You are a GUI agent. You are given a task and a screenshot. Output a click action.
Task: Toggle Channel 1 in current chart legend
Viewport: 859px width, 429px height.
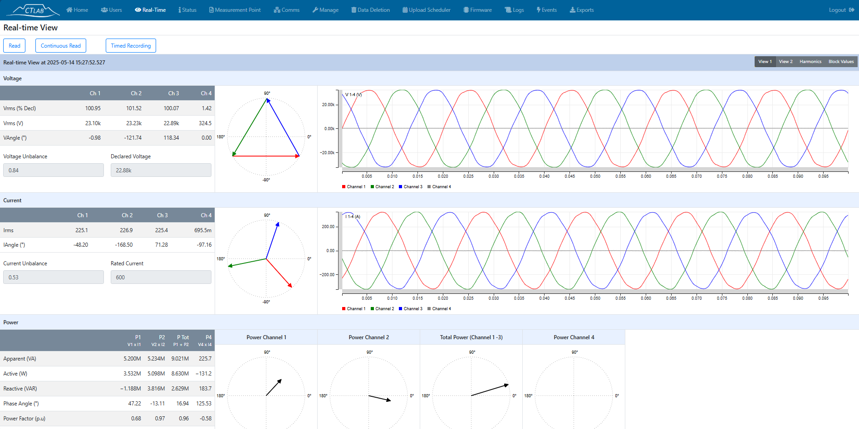pos(354,309)
